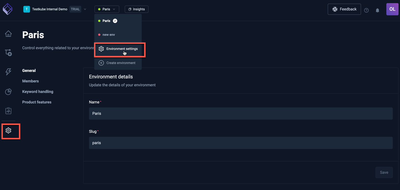This screenshot has width=400, height=190.
Task: Switch to the new env environment
Action: [x=108, y=35]
